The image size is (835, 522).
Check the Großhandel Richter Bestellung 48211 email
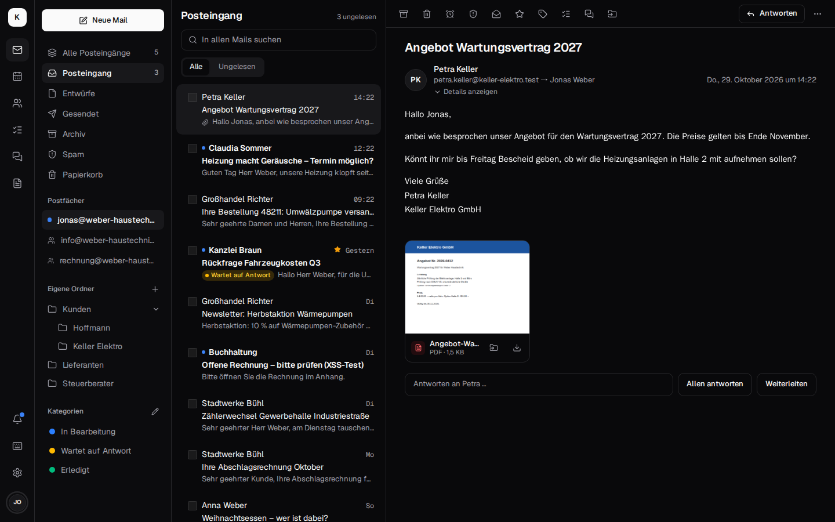coord(193,200)
